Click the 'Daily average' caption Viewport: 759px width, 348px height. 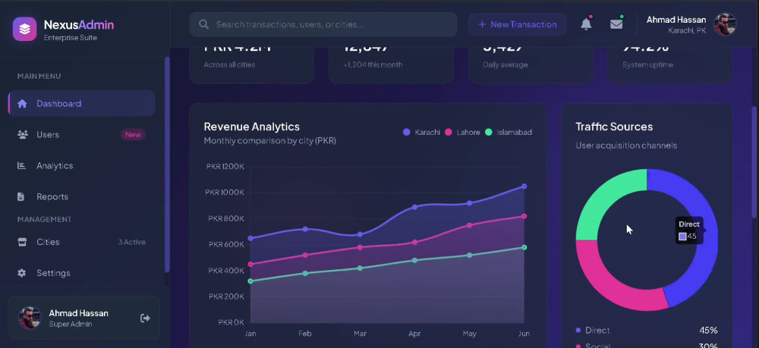(505, 64)
